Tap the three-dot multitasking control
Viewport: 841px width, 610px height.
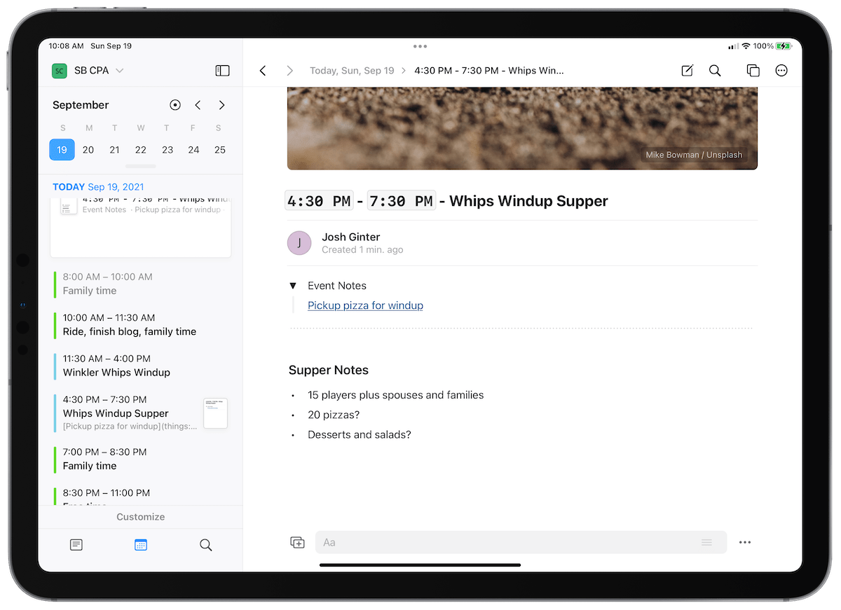click(420, 46)
